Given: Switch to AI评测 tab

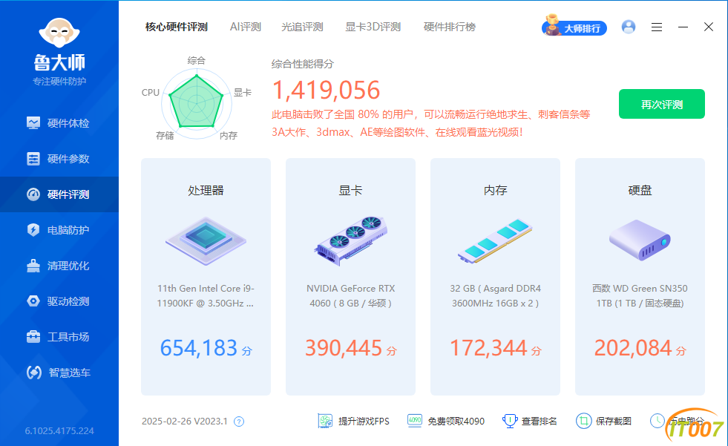Looking at the screenshot, I should pos(246,27).
